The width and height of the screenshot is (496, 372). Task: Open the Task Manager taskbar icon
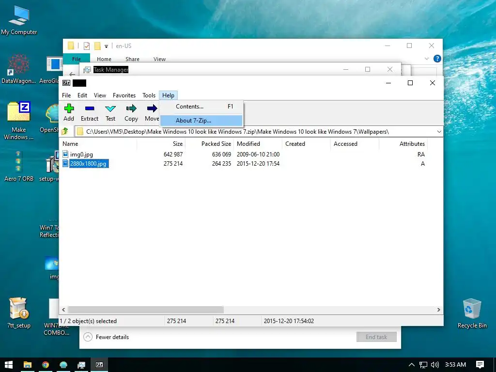81,365
